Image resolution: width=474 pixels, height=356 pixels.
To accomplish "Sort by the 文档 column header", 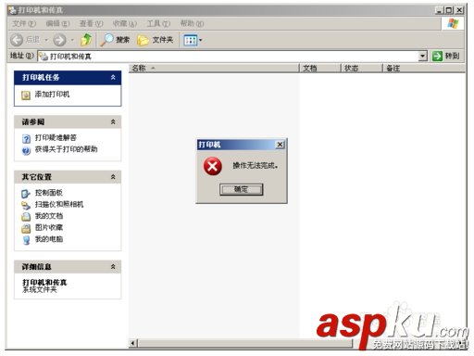I will tap(320, 68).
